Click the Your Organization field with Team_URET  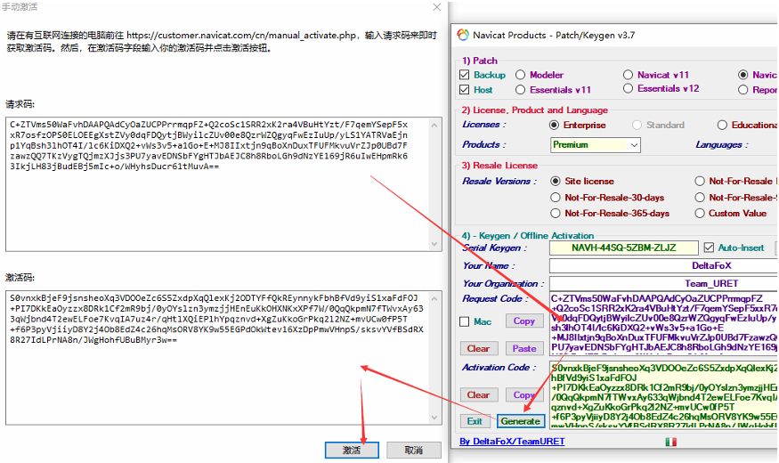(664, 284)
